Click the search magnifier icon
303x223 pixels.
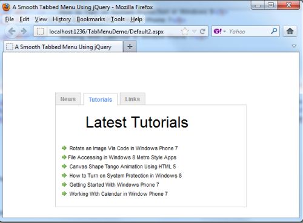[x=274, y=31]
